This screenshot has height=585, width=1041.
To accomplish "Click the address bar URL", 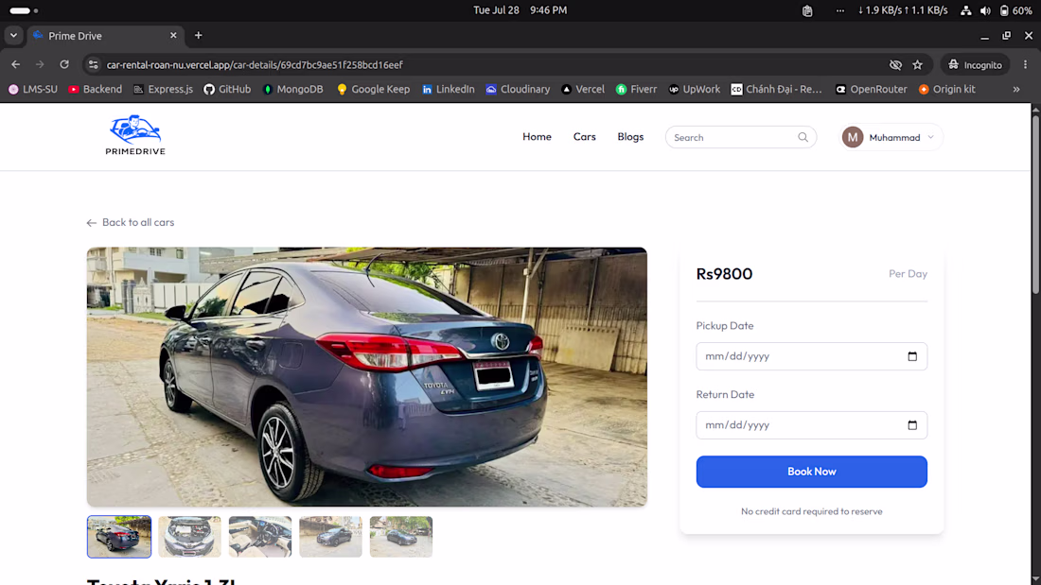I will pyautogui.click(x=255, y=65).
